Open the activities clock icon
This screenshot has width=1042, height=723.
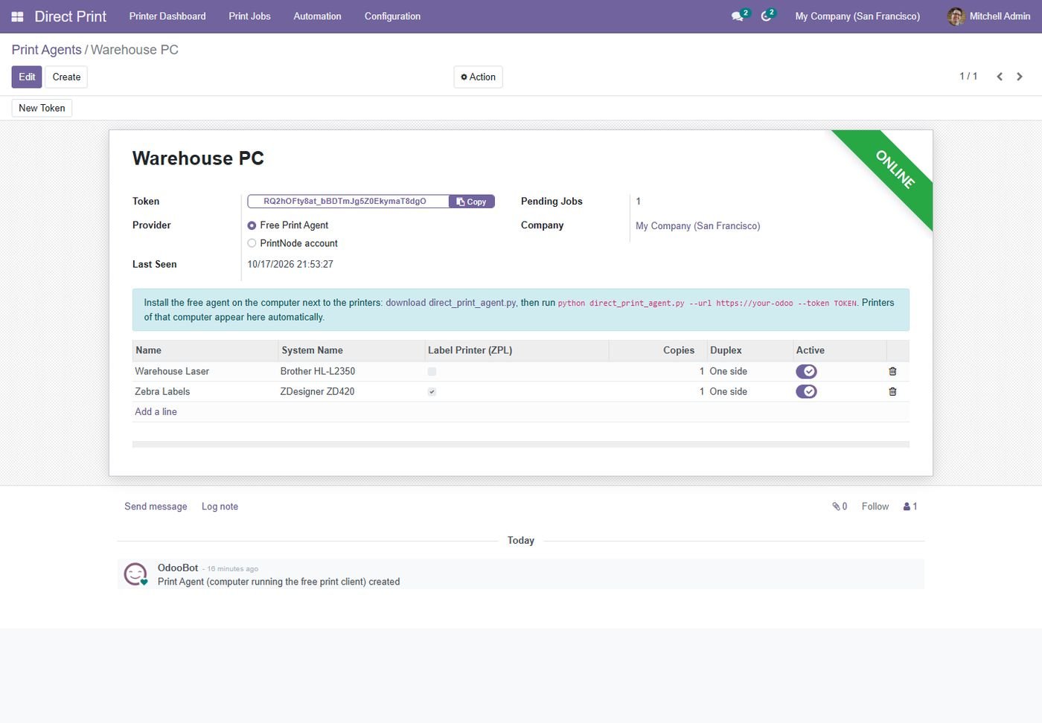pyautogui.click(x=766, y=16)
